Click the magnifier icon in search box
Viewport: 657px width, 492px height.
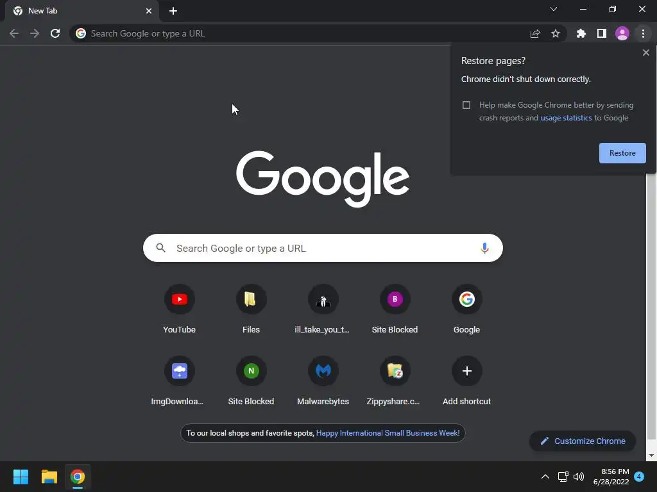pos(161,248)
